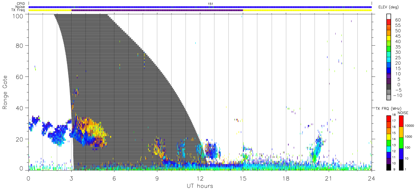Click the '40' tick label on the Range Gate axis

pyautogui.click(x=20, y=108)
